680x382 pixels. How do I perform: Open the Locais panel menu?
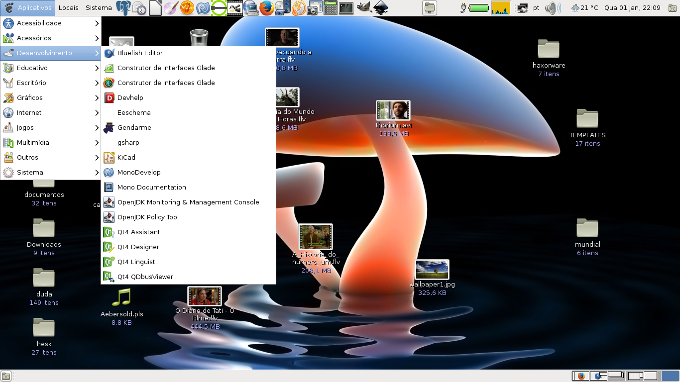(68, 7)
